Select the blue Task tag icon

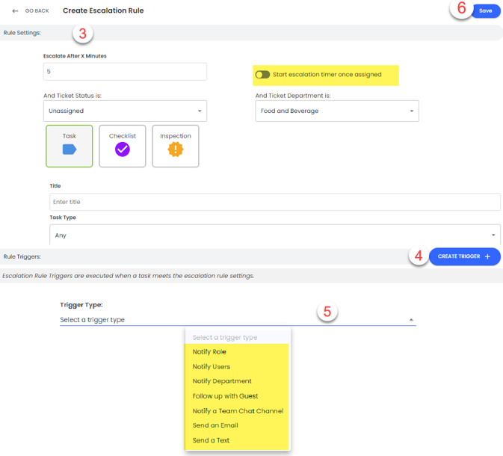pyautogui.click(x=70, y=150)
